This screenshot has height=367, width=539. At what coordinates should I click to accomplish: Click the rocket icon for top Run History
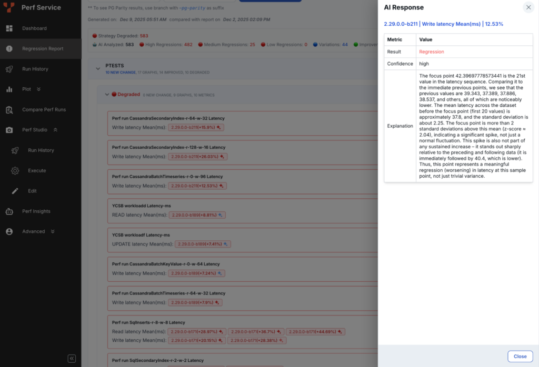9,69
